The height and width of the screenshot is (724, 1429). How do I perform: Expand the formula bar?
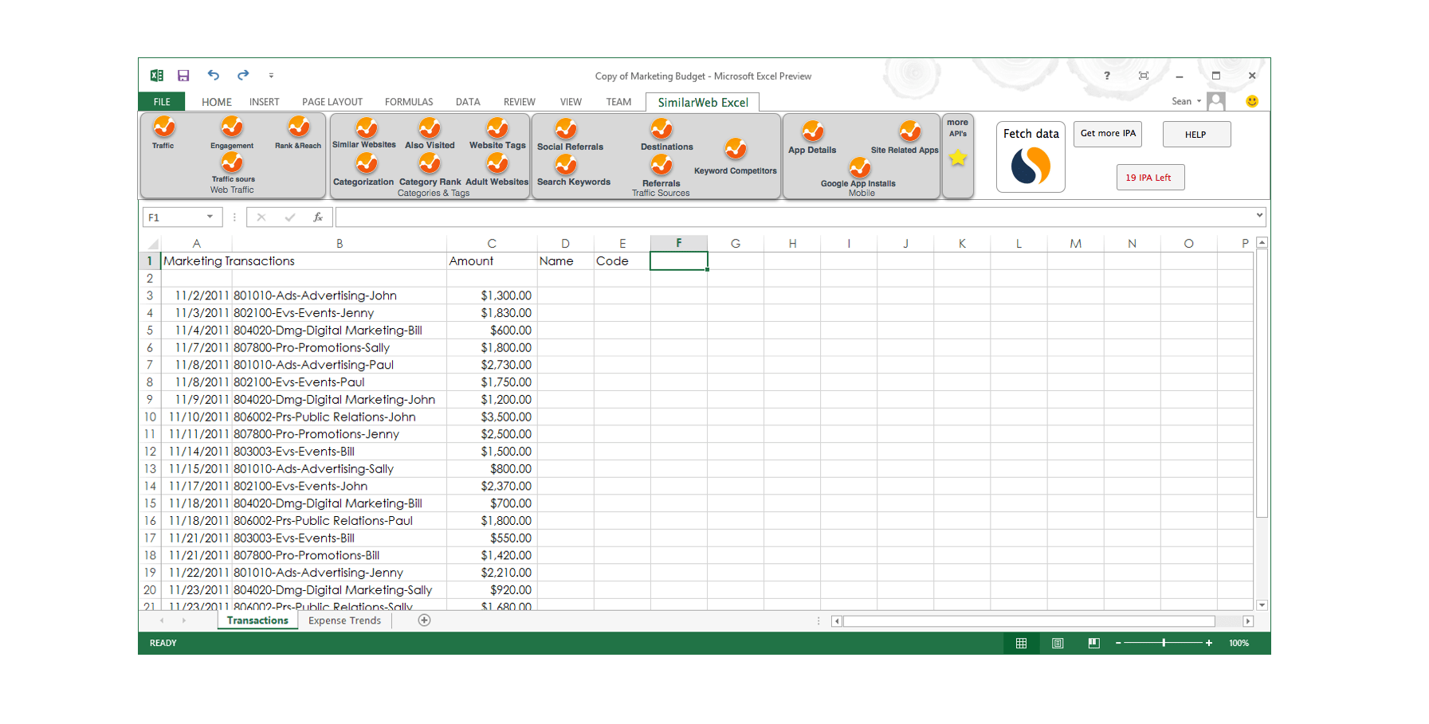tap(1258, 216)
